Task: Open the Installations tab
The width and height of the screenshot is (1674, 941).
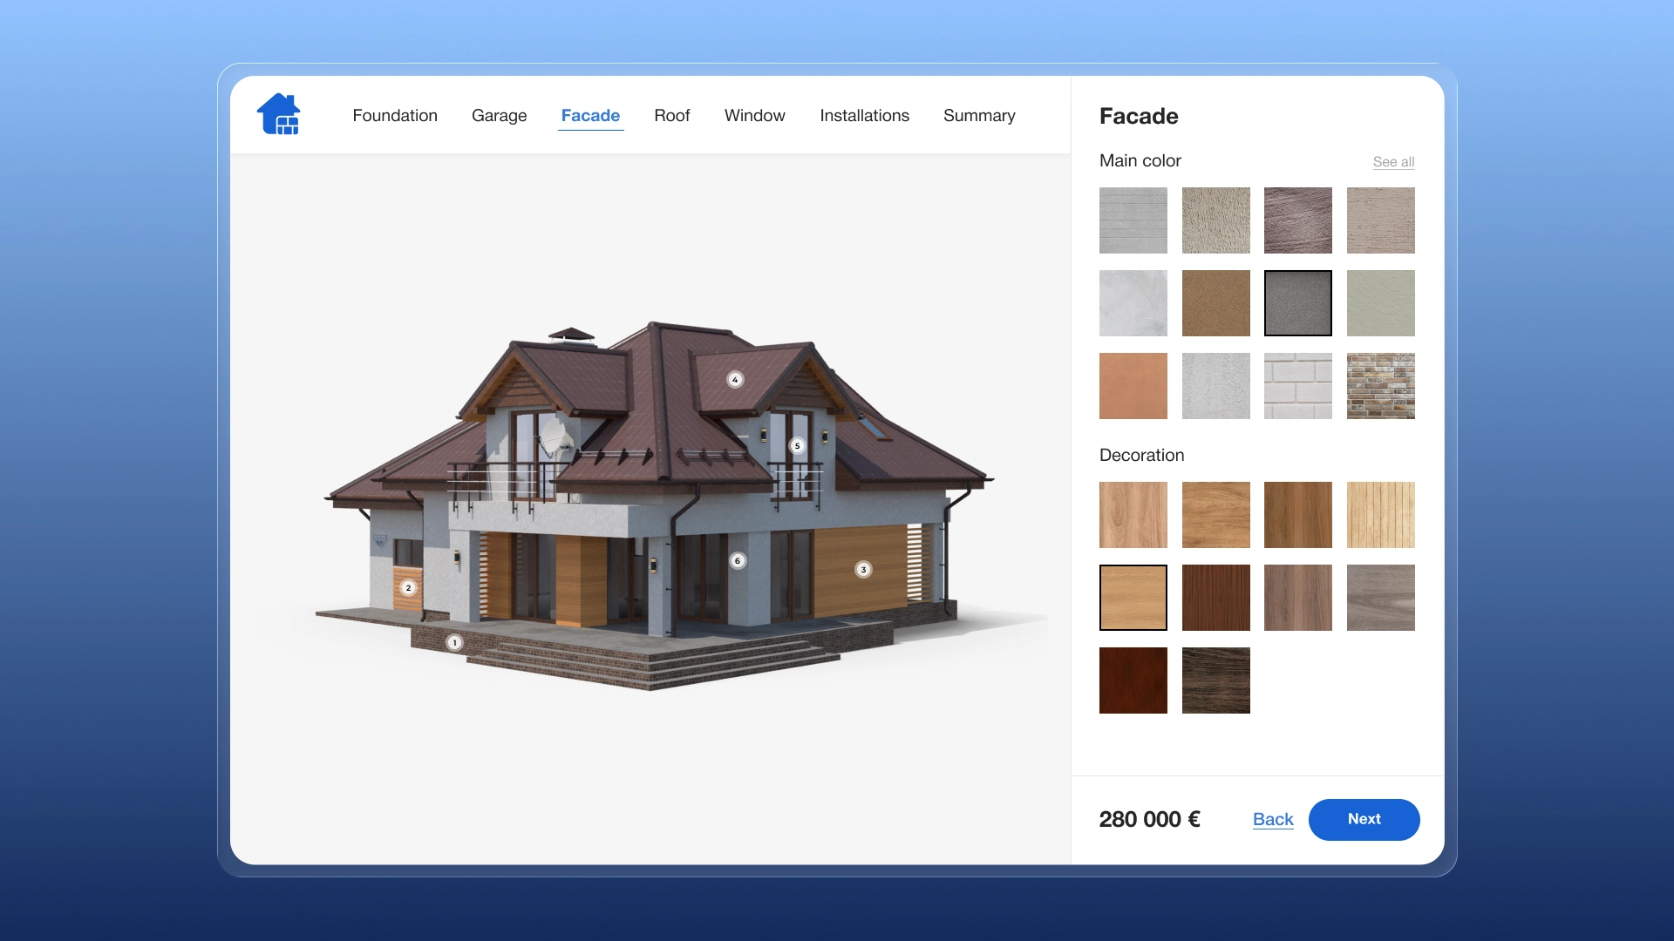Action: click(864, 116)
